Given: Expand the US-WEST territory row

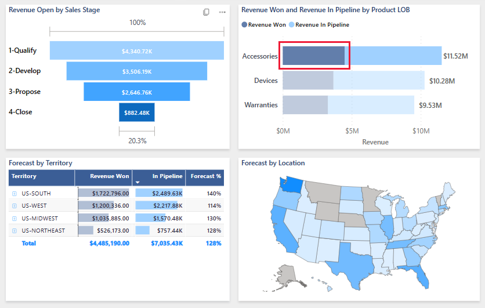Looking at the screenshot, I should click(15, 206).
